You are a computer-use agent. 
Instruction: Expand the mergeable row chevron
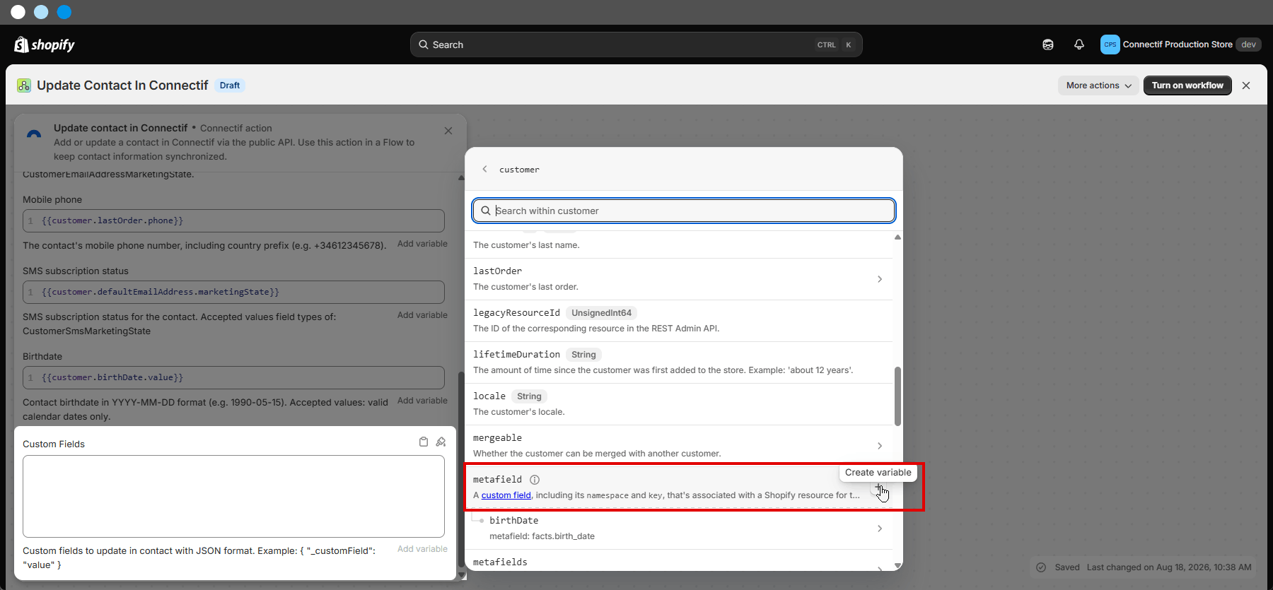(x=880, y=446)
